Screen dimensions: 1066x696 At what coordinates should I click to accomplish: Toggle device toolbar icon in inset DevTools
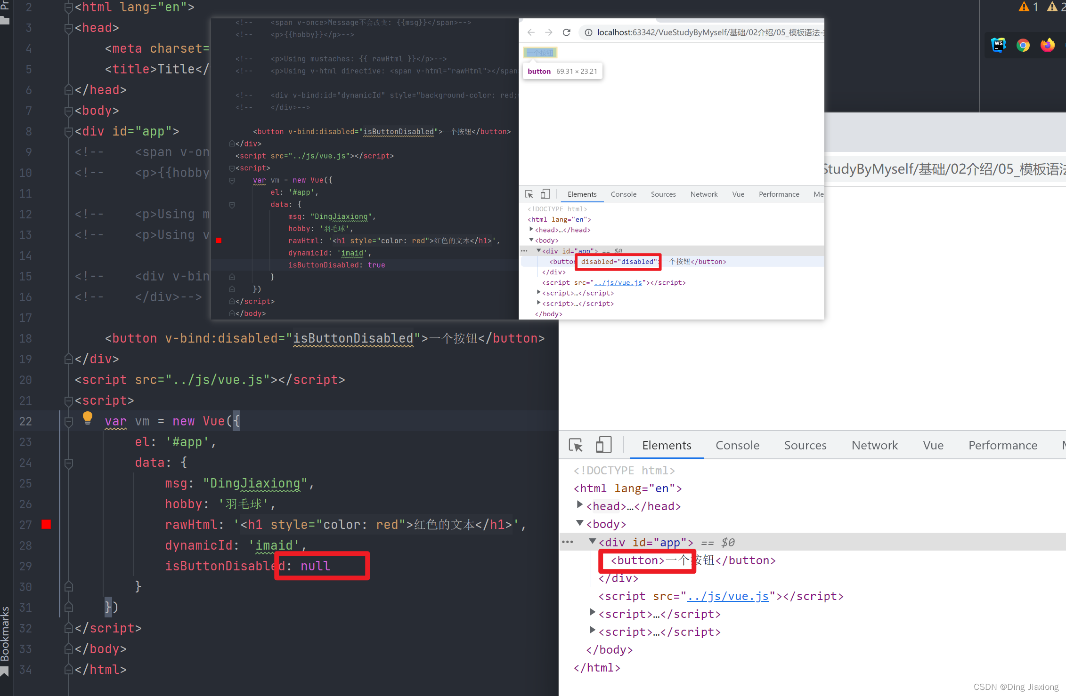[x=545, y=194]
